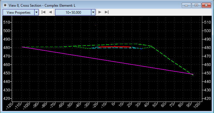This screenshot has height=113, width=214.
Task: Advance to the next cross section station
Action: (x=100, y=12)
